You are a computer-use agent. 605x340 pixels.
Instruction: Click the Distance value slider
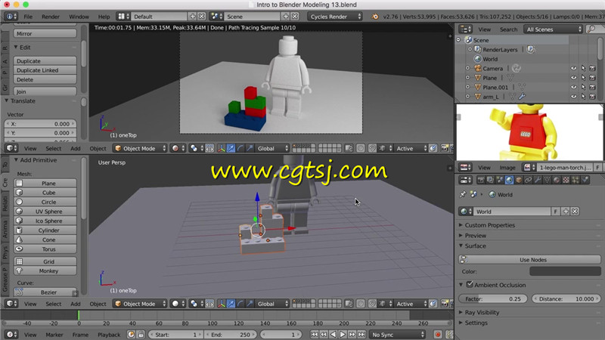click(566, 298)
